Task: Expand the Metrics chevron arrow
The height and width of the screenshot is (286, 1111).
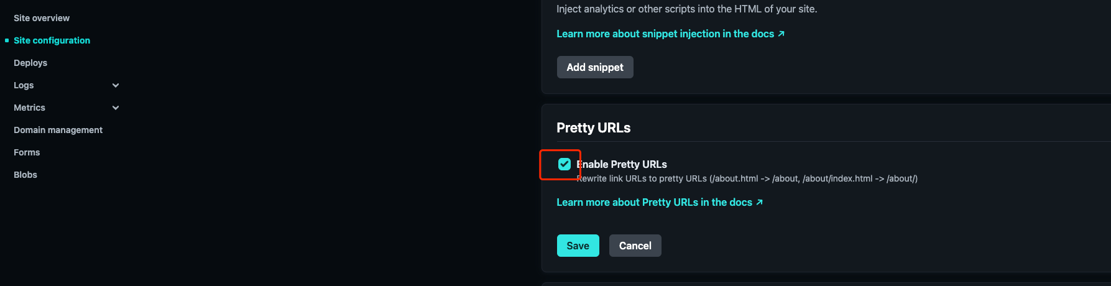Action: pos(116,108)
